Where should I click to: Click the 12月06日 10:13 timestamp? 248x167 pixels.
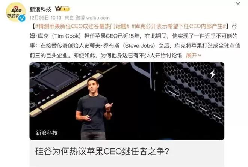pos(45,18)
